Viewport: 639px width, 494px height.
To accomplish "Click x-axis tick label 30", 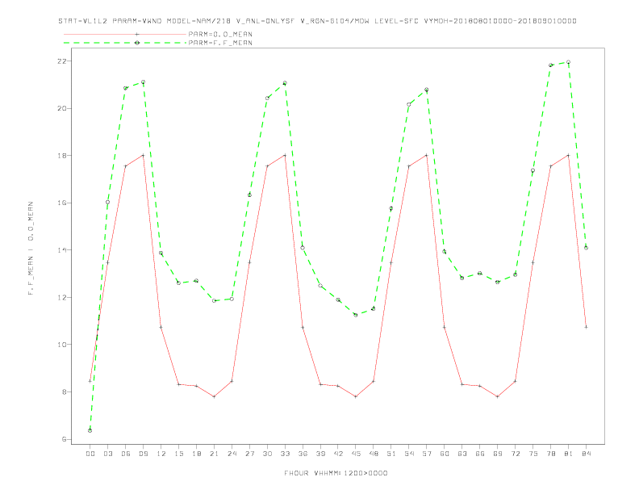I will [267, 454].
